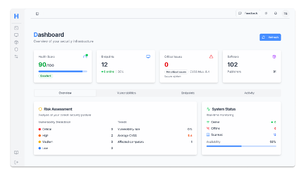The image size is (303, 173).
Task: Click the System Status pulse icon
Action: point(209,109)
